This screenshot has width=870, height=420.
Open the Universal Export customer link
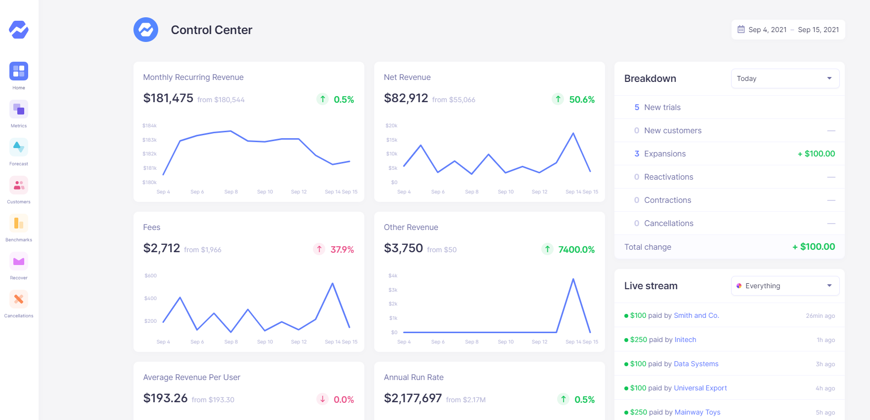[x=700, y=388]
